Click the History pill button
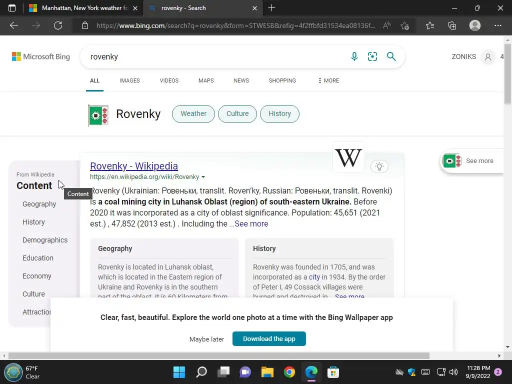Image resolution: width=512 pixels, height=384 pixels. click(279, 113)
